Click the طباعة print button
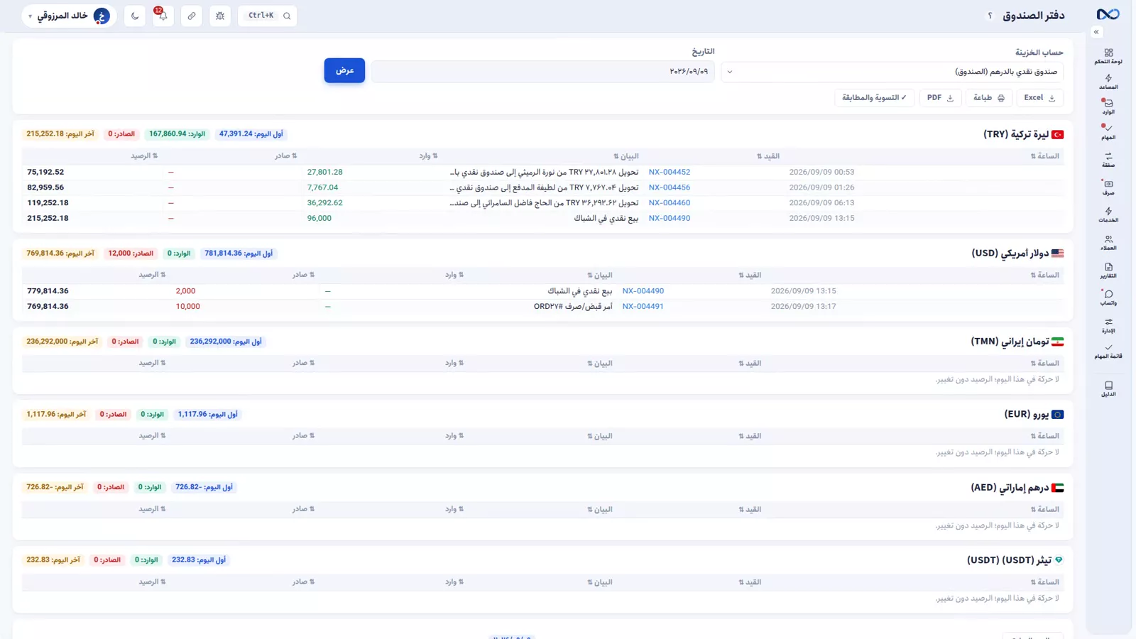 pyautogui.click(x=989, y=98)
